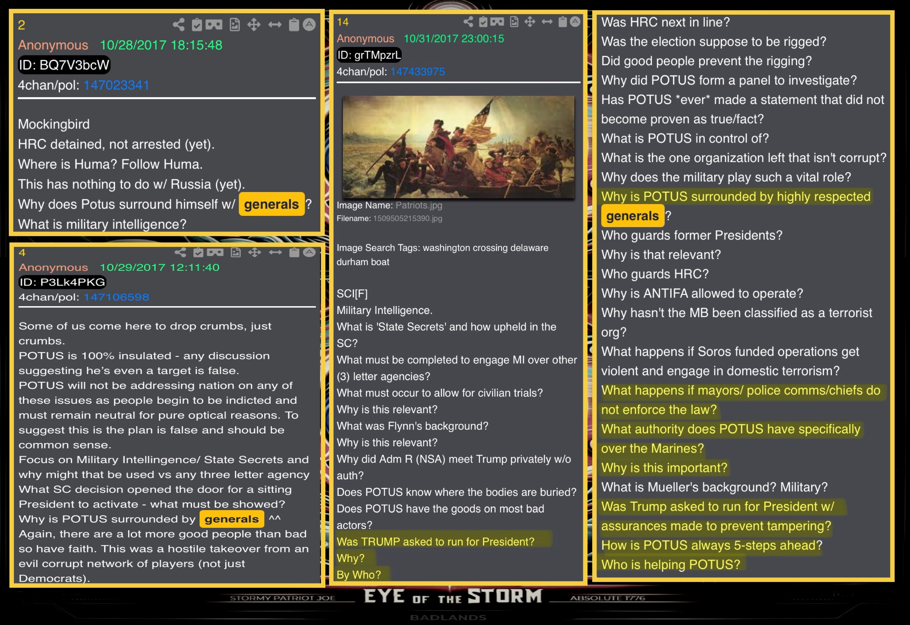The width and height of the screenshot is (910, 625).
Task: Open 4chan/pol link 147023341
Action: (116, 85)
